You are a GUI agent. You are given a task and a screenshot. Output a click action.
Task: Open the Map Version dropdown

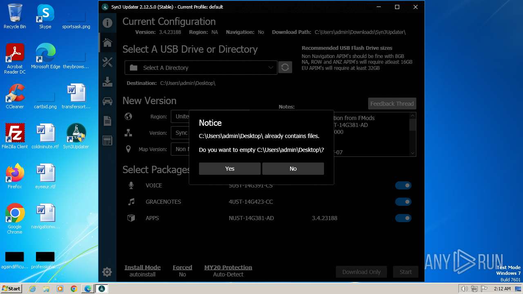(180, 149)
